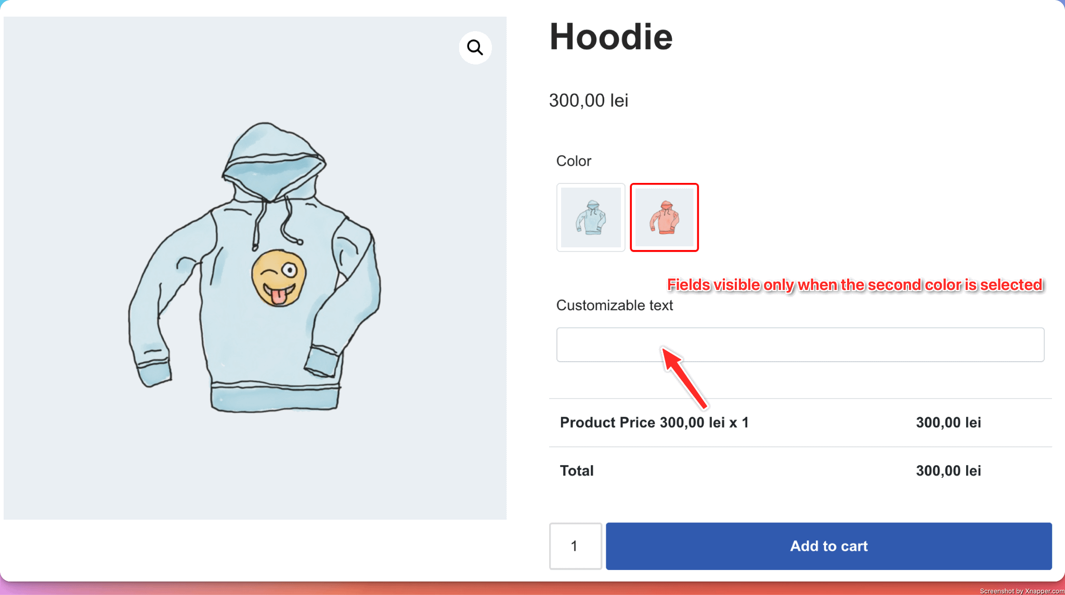Click the amount in the Product Price row

point(948,422)
